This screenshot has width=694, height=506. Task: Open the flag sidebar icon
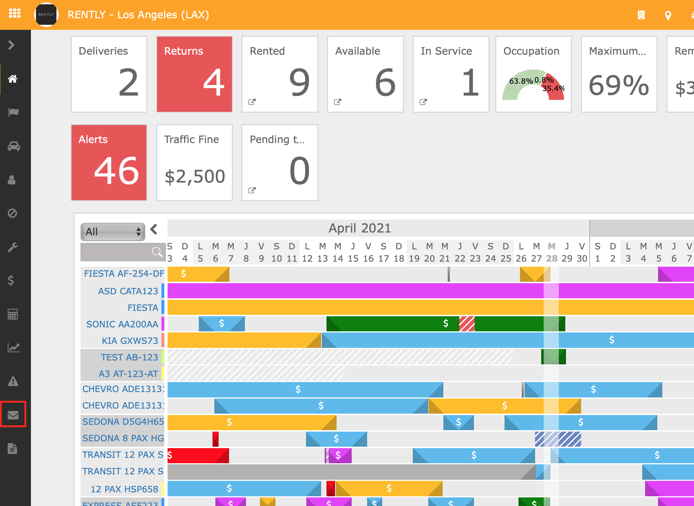[13, 112]
